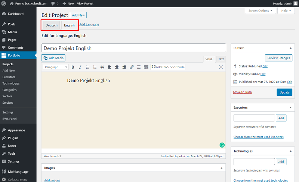Expand Screen Options panel

point(260,11)
